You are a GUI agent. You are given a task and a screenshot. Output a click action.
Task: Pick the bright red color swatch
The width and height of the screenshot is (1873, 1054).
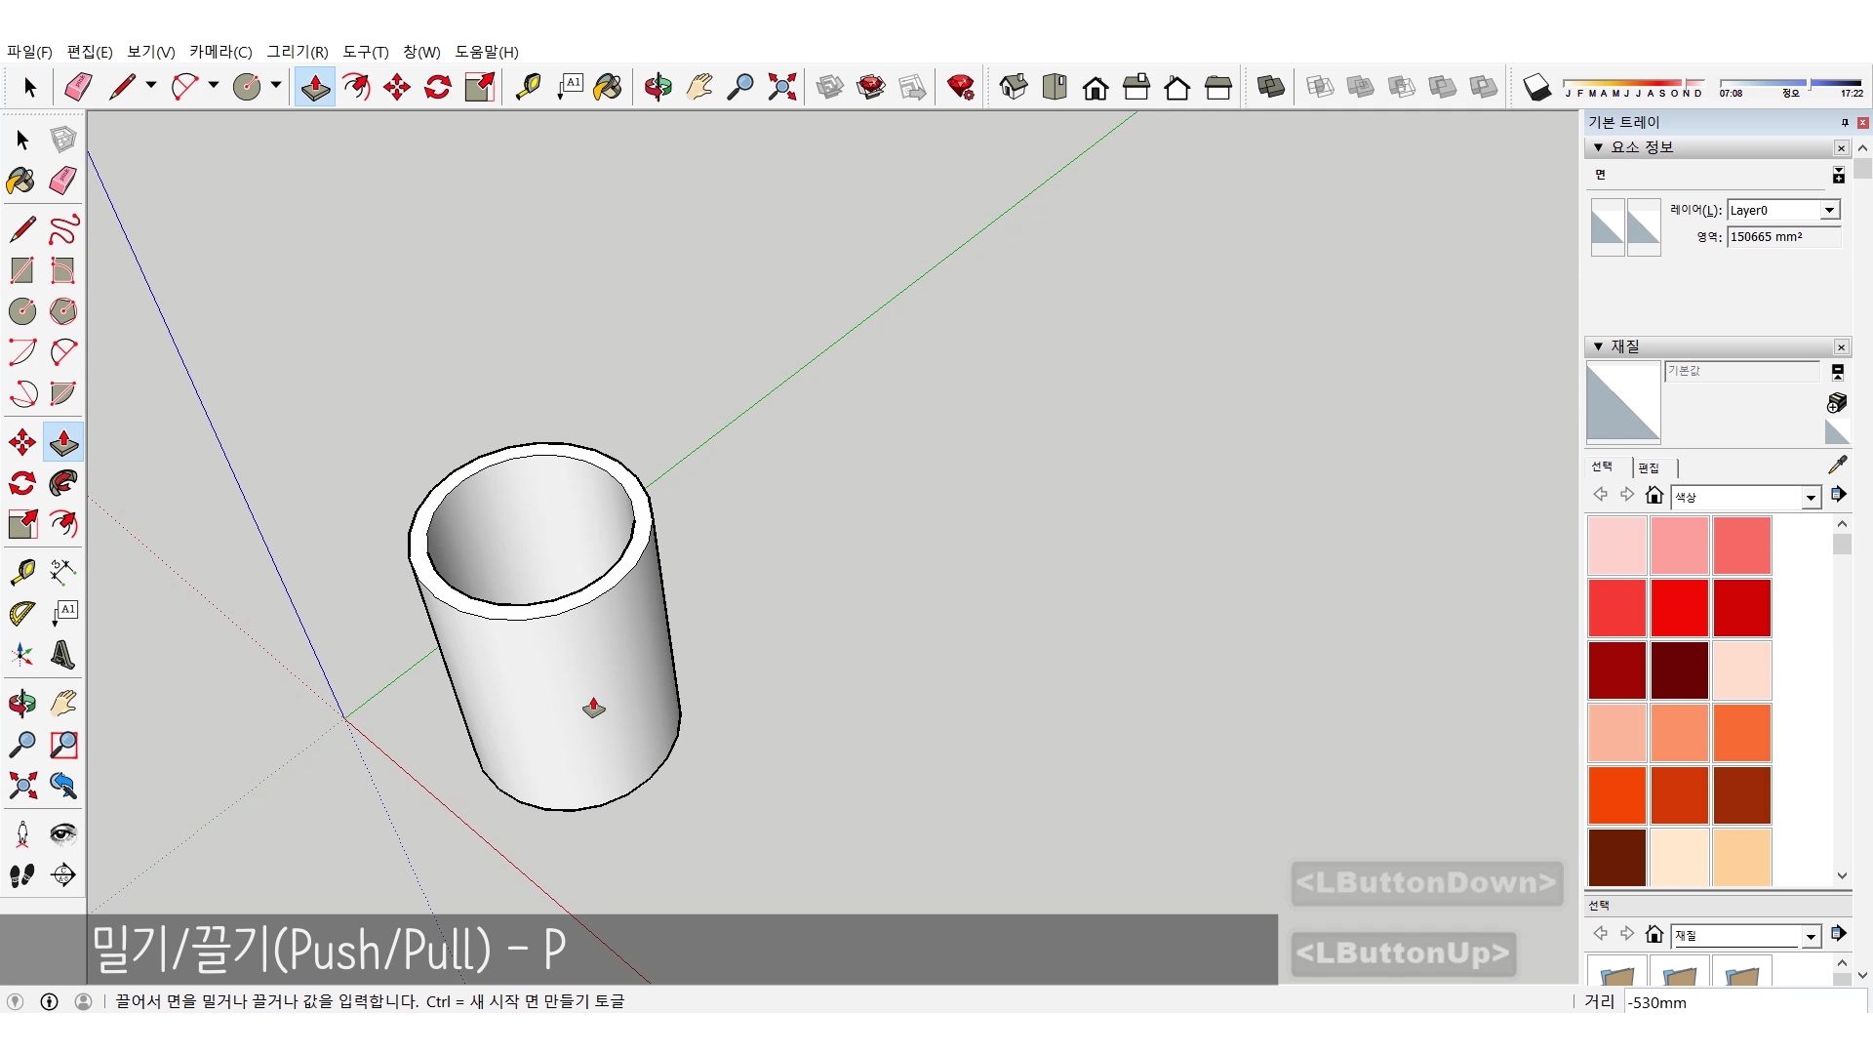click(1679, 607)
